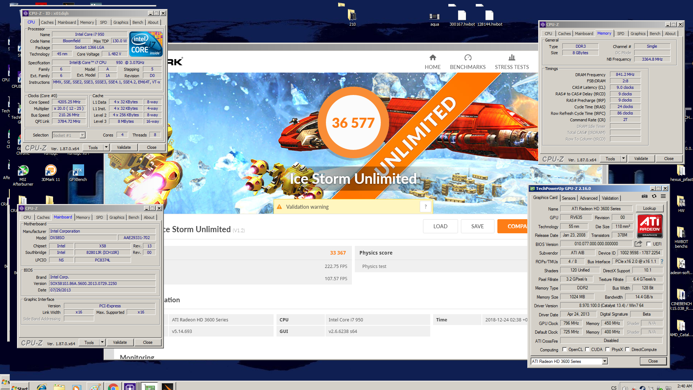Toggle the PhysX checkbox in GPU-Z
This screenshot has height=390, width=693.
(x=607, y=349)
